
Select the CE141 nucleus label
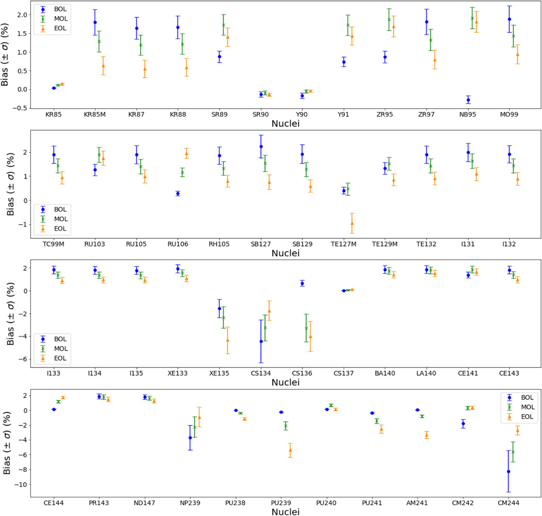pos(468,373)
